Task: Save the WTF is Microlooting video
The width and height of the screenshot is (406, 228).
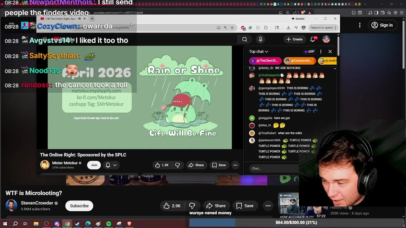Action: click(245, 206)
